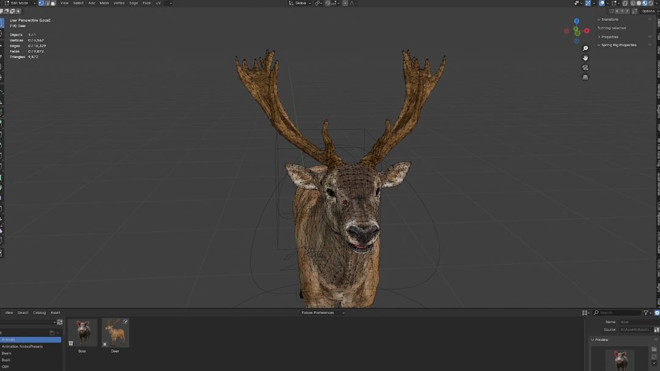Screen dimensions: 660x371
Task: Click the pan view hand icon
Action: [x=585, y=58]
